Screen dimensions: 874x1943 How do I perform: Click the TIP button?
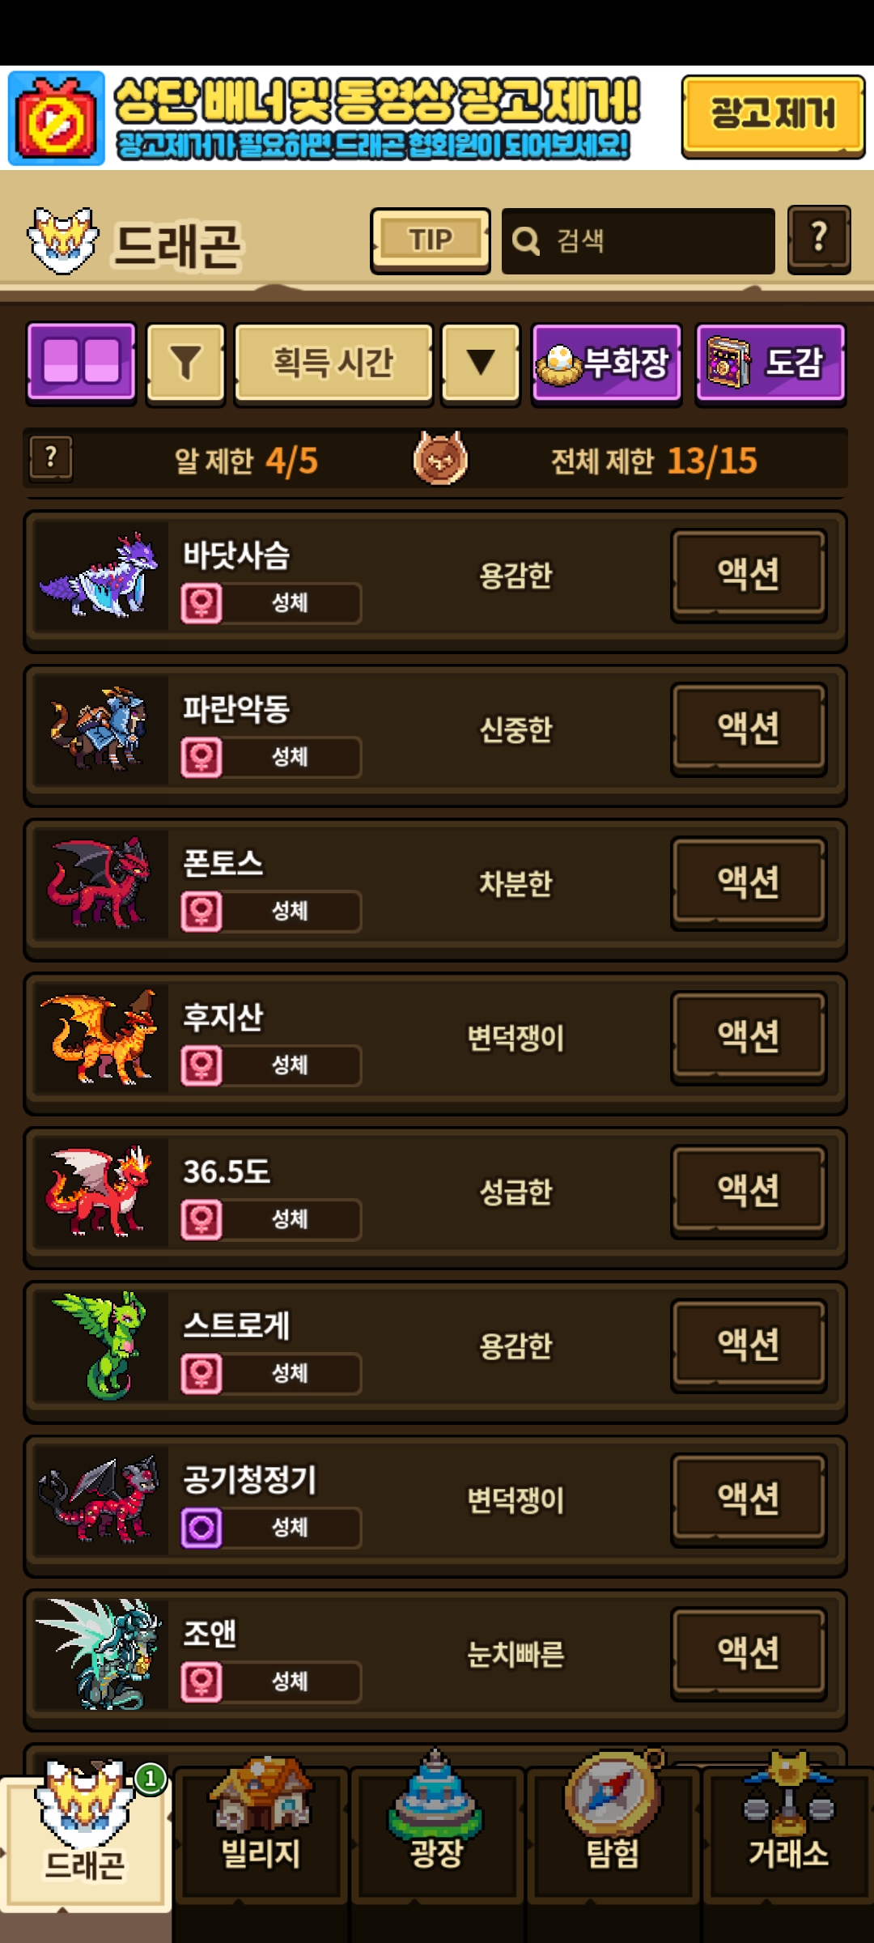(x=431, y=240)
